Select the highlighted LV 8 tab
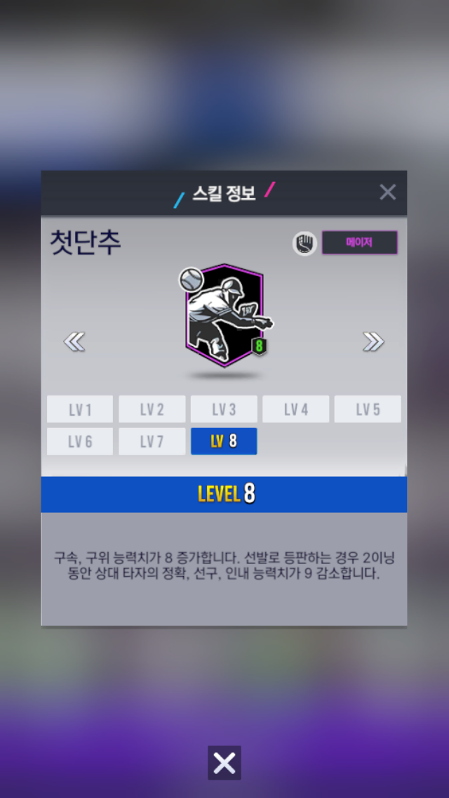Image resolution: width=449 pixels, height=798 pixels. point(224,441)
